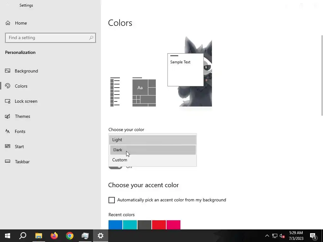323x242 pixels.
Task: Pick the pink recent color
Action: (x=173, y=225)
